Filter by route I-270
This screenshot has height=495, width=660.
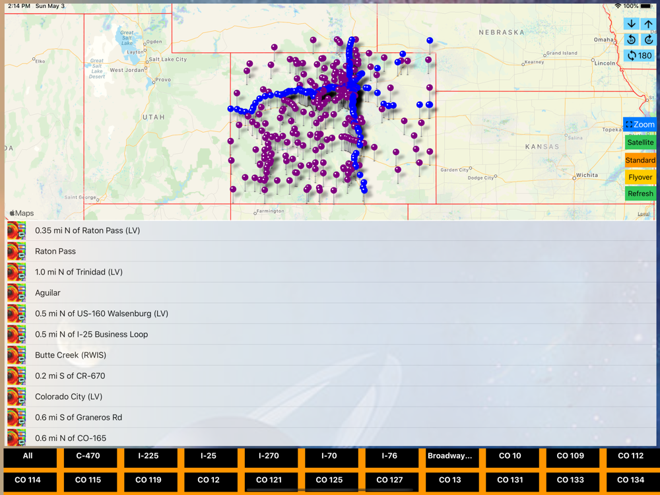click(271, 457)
